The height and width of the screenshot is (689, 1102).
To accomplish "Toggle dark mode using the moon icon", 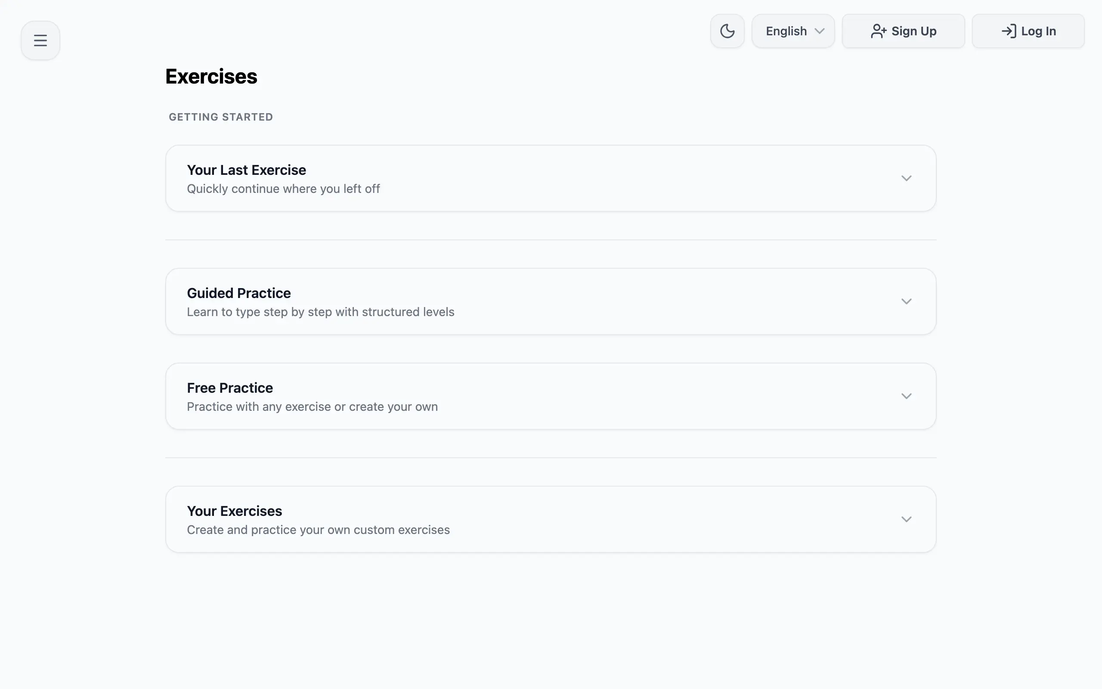I will click(727, 31).
